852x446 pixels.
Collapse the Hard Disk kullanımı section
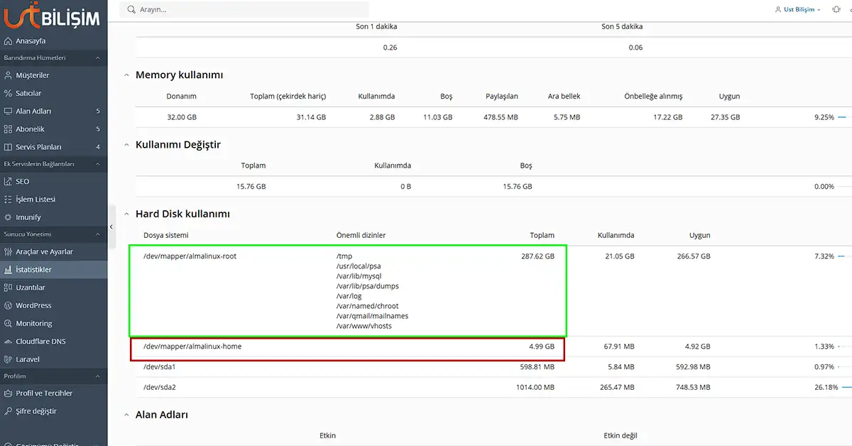tap(127, 214)
